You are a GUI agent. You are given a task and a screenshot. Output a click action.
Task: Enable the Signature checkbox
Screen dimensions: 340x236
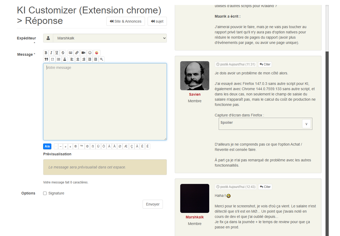[x=45, y=193]
